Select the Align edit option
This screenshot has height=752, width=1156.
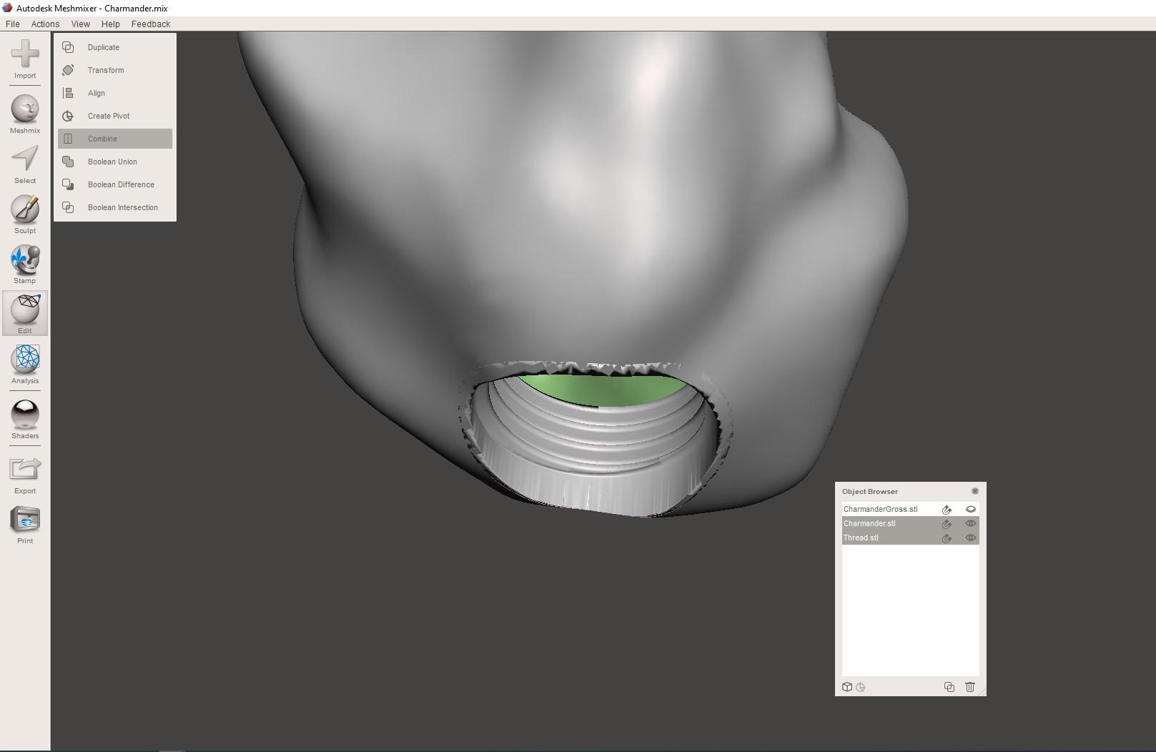115,93
